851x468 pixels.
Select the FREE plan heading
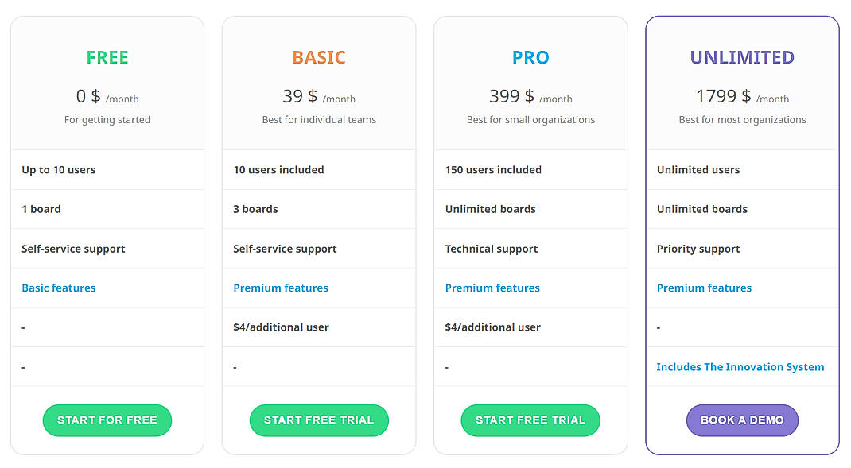tap(107, 57)
